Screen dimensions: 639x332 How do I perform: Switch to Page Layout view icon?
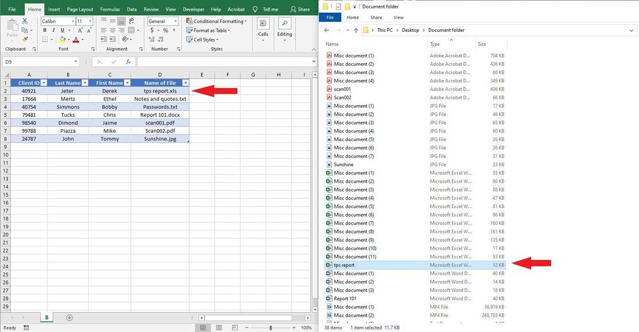pyautogui.click(x=219, y=328)
